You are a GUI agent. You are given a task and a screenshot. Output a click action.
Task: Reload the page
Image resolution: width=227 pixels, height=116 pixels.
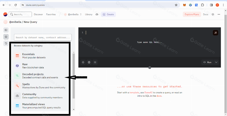coord(16,5)
